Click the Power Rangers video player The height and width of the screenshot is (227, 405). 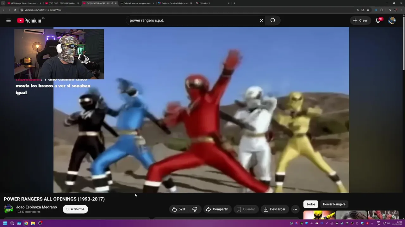pos(201,110)
